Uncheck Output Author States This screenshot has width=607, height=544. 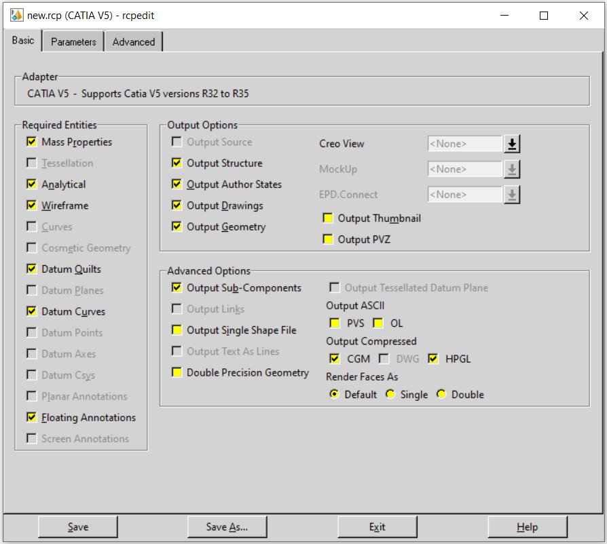click(177, 184)
